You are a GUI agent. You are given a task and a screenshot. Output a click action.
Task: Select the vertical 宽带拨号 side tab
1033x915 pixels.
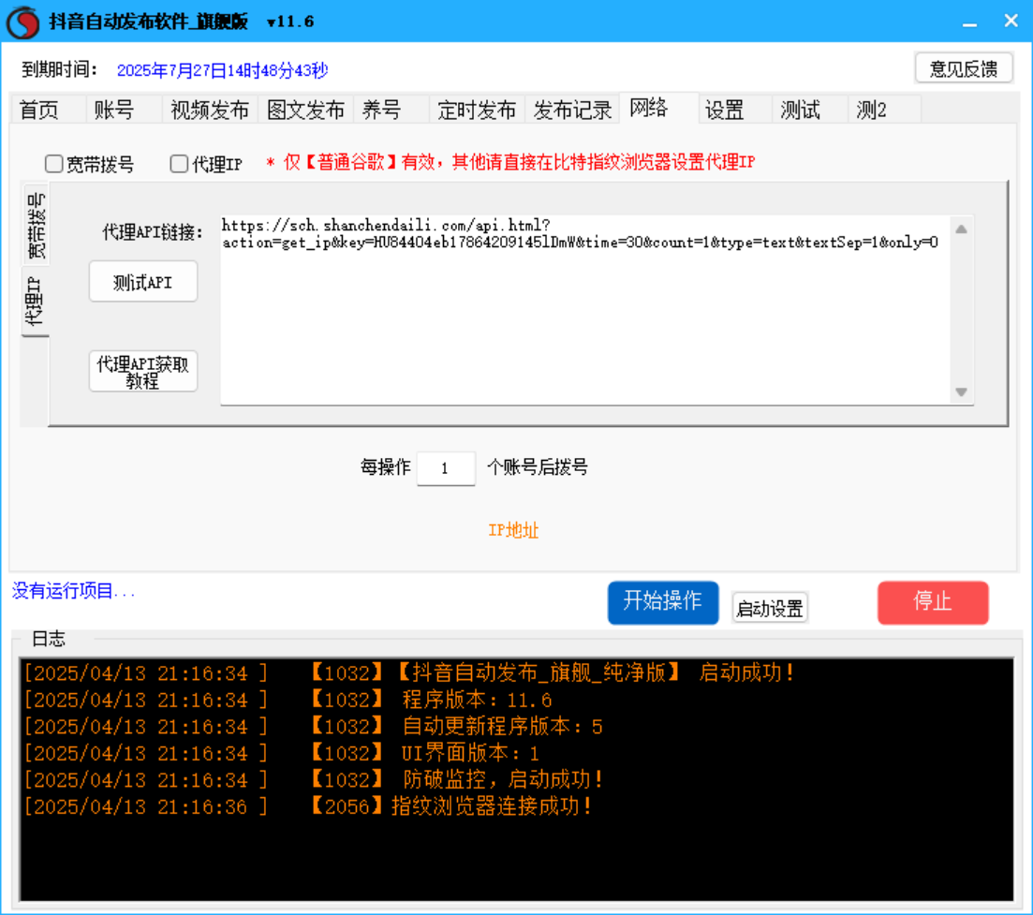pos(36,226)
